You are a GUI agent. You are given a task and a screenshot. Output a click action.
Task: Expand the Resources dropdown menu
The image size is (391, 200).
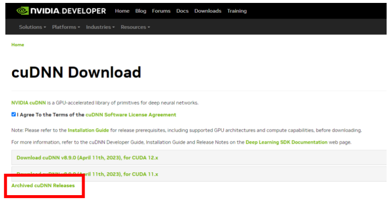pos(135,27)
